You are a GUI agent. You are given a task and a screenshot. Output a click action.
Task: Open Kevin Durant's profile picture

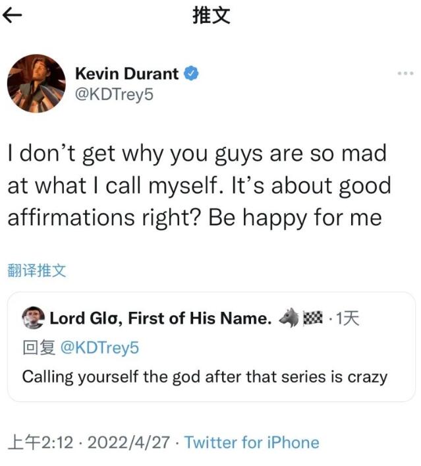coord(36,84)
